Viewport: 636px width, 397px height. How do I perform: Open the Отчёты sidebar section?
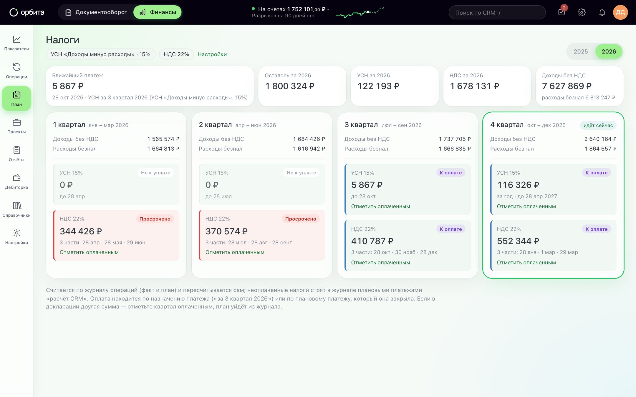pyautogui.click(x=16, y=154)
